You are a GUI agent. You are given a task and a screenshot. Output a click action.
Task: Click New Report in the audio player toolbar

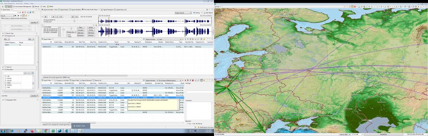click(208, 12)
